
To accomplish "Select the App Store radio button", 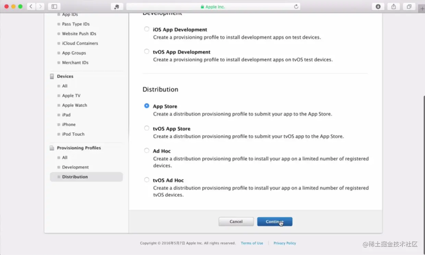I will (x=147, y=106).
